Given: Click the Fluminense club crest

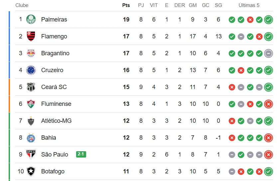Looking at the screenshot, I should (31, 104).
